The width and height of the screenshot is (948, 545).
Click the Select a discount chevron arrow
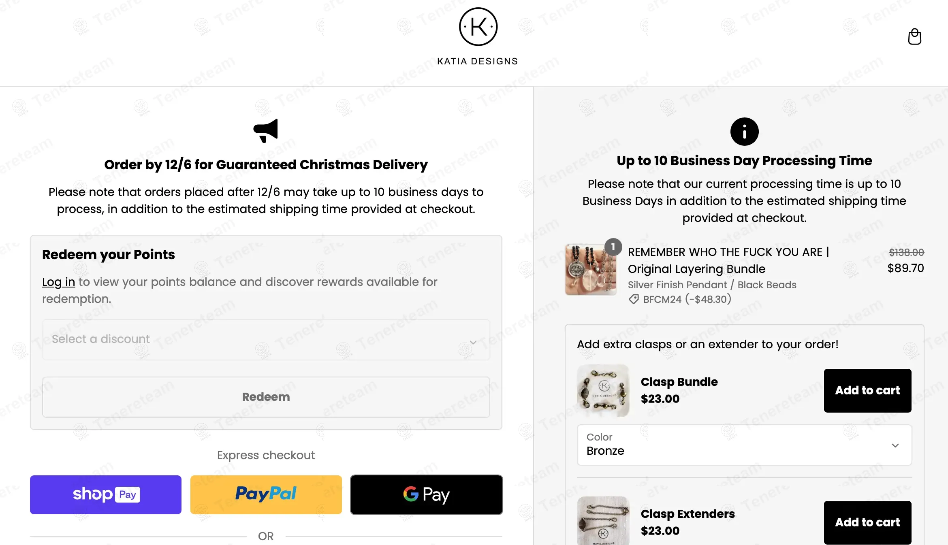click(473, 342)
